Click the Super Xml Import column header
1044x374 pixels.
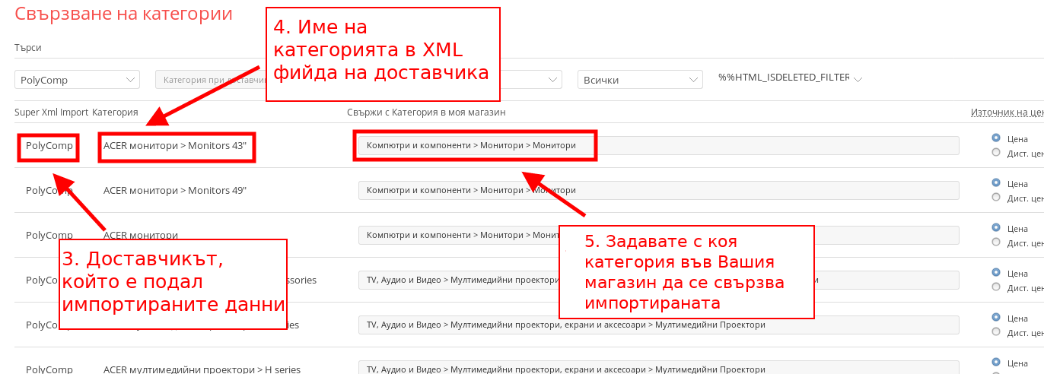[x=52, y=113]
